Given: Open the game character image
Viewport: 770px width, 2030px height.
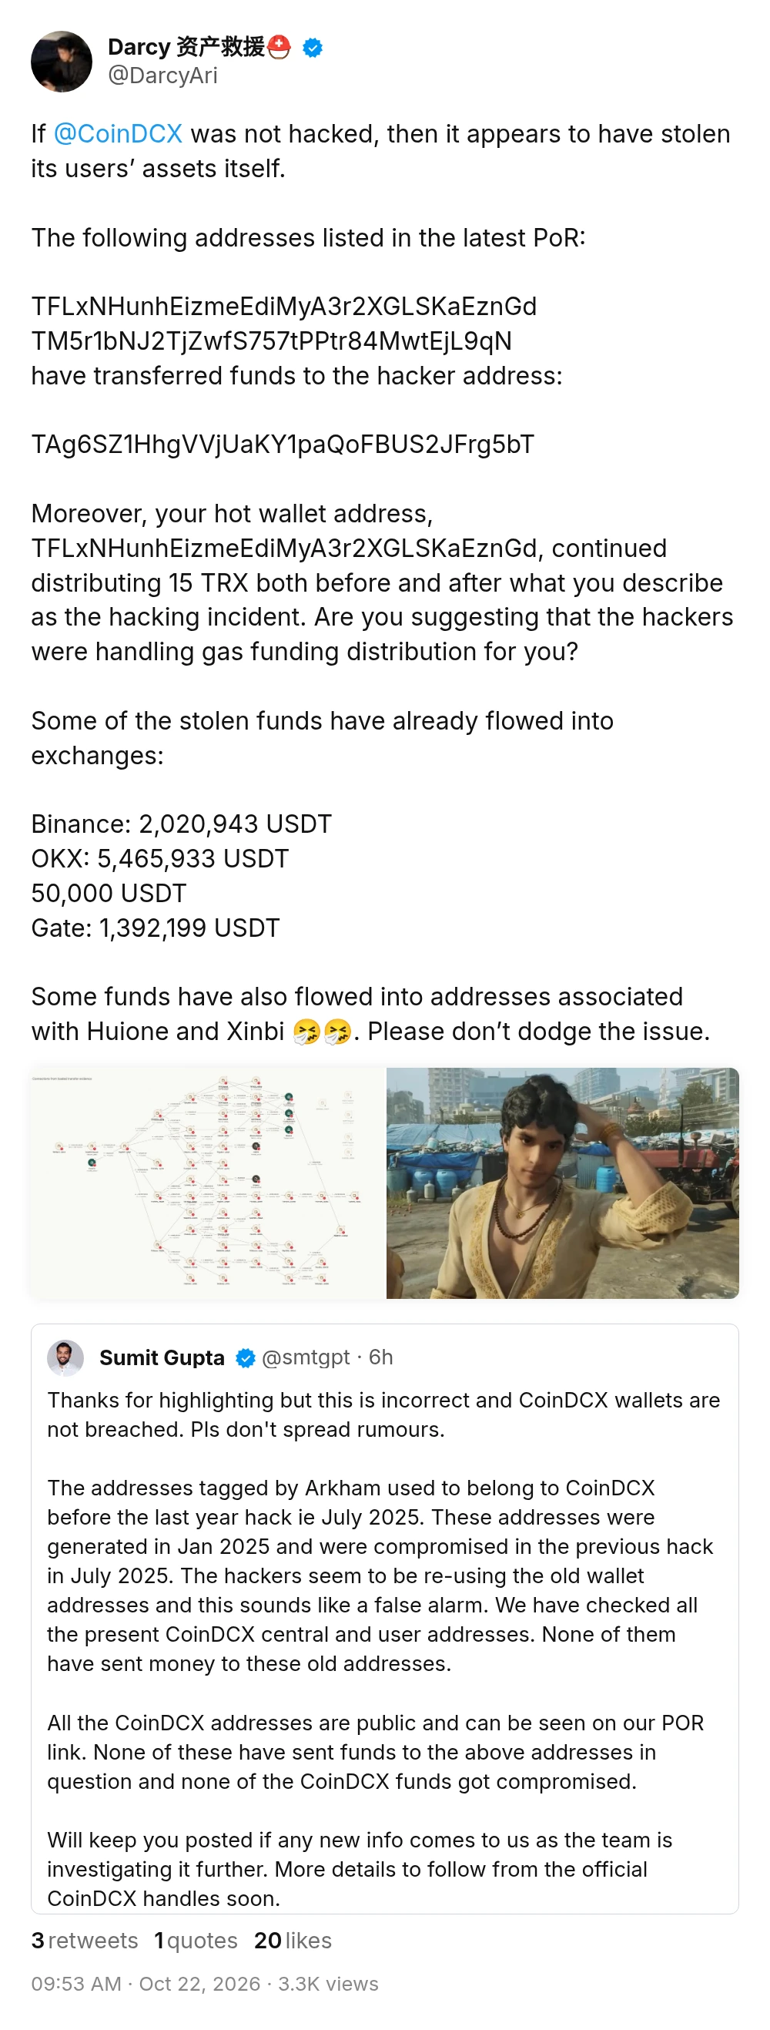Looking at the screenshot, I should pos(562,1183).
